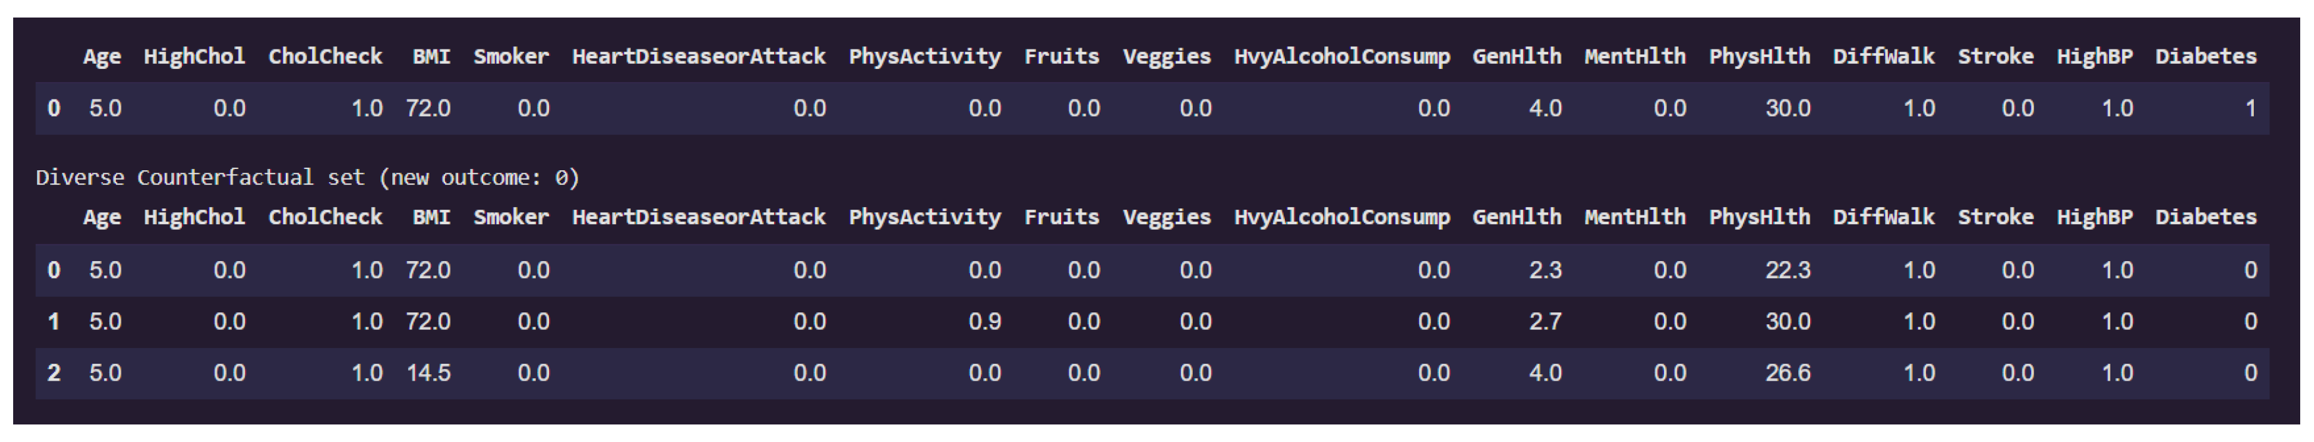The width and height of the screenshot is (2314, 442).
Task: Click the BMI value 14.5 cell
Action: click(429, 373)
